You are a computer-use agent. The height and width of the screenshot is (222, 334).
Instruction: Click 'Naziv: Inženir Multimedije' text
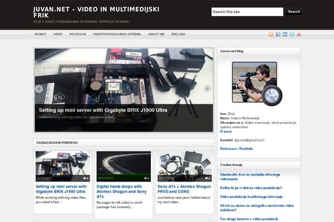[239, 118]
